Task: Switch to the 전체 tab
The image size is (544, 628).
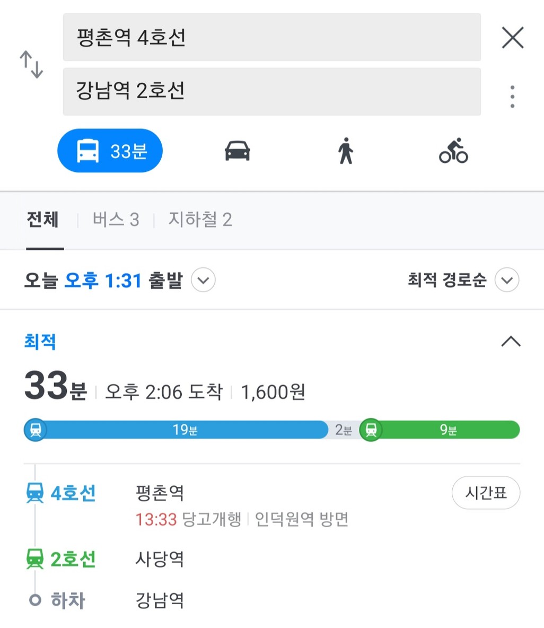Action: pos(43,220)
